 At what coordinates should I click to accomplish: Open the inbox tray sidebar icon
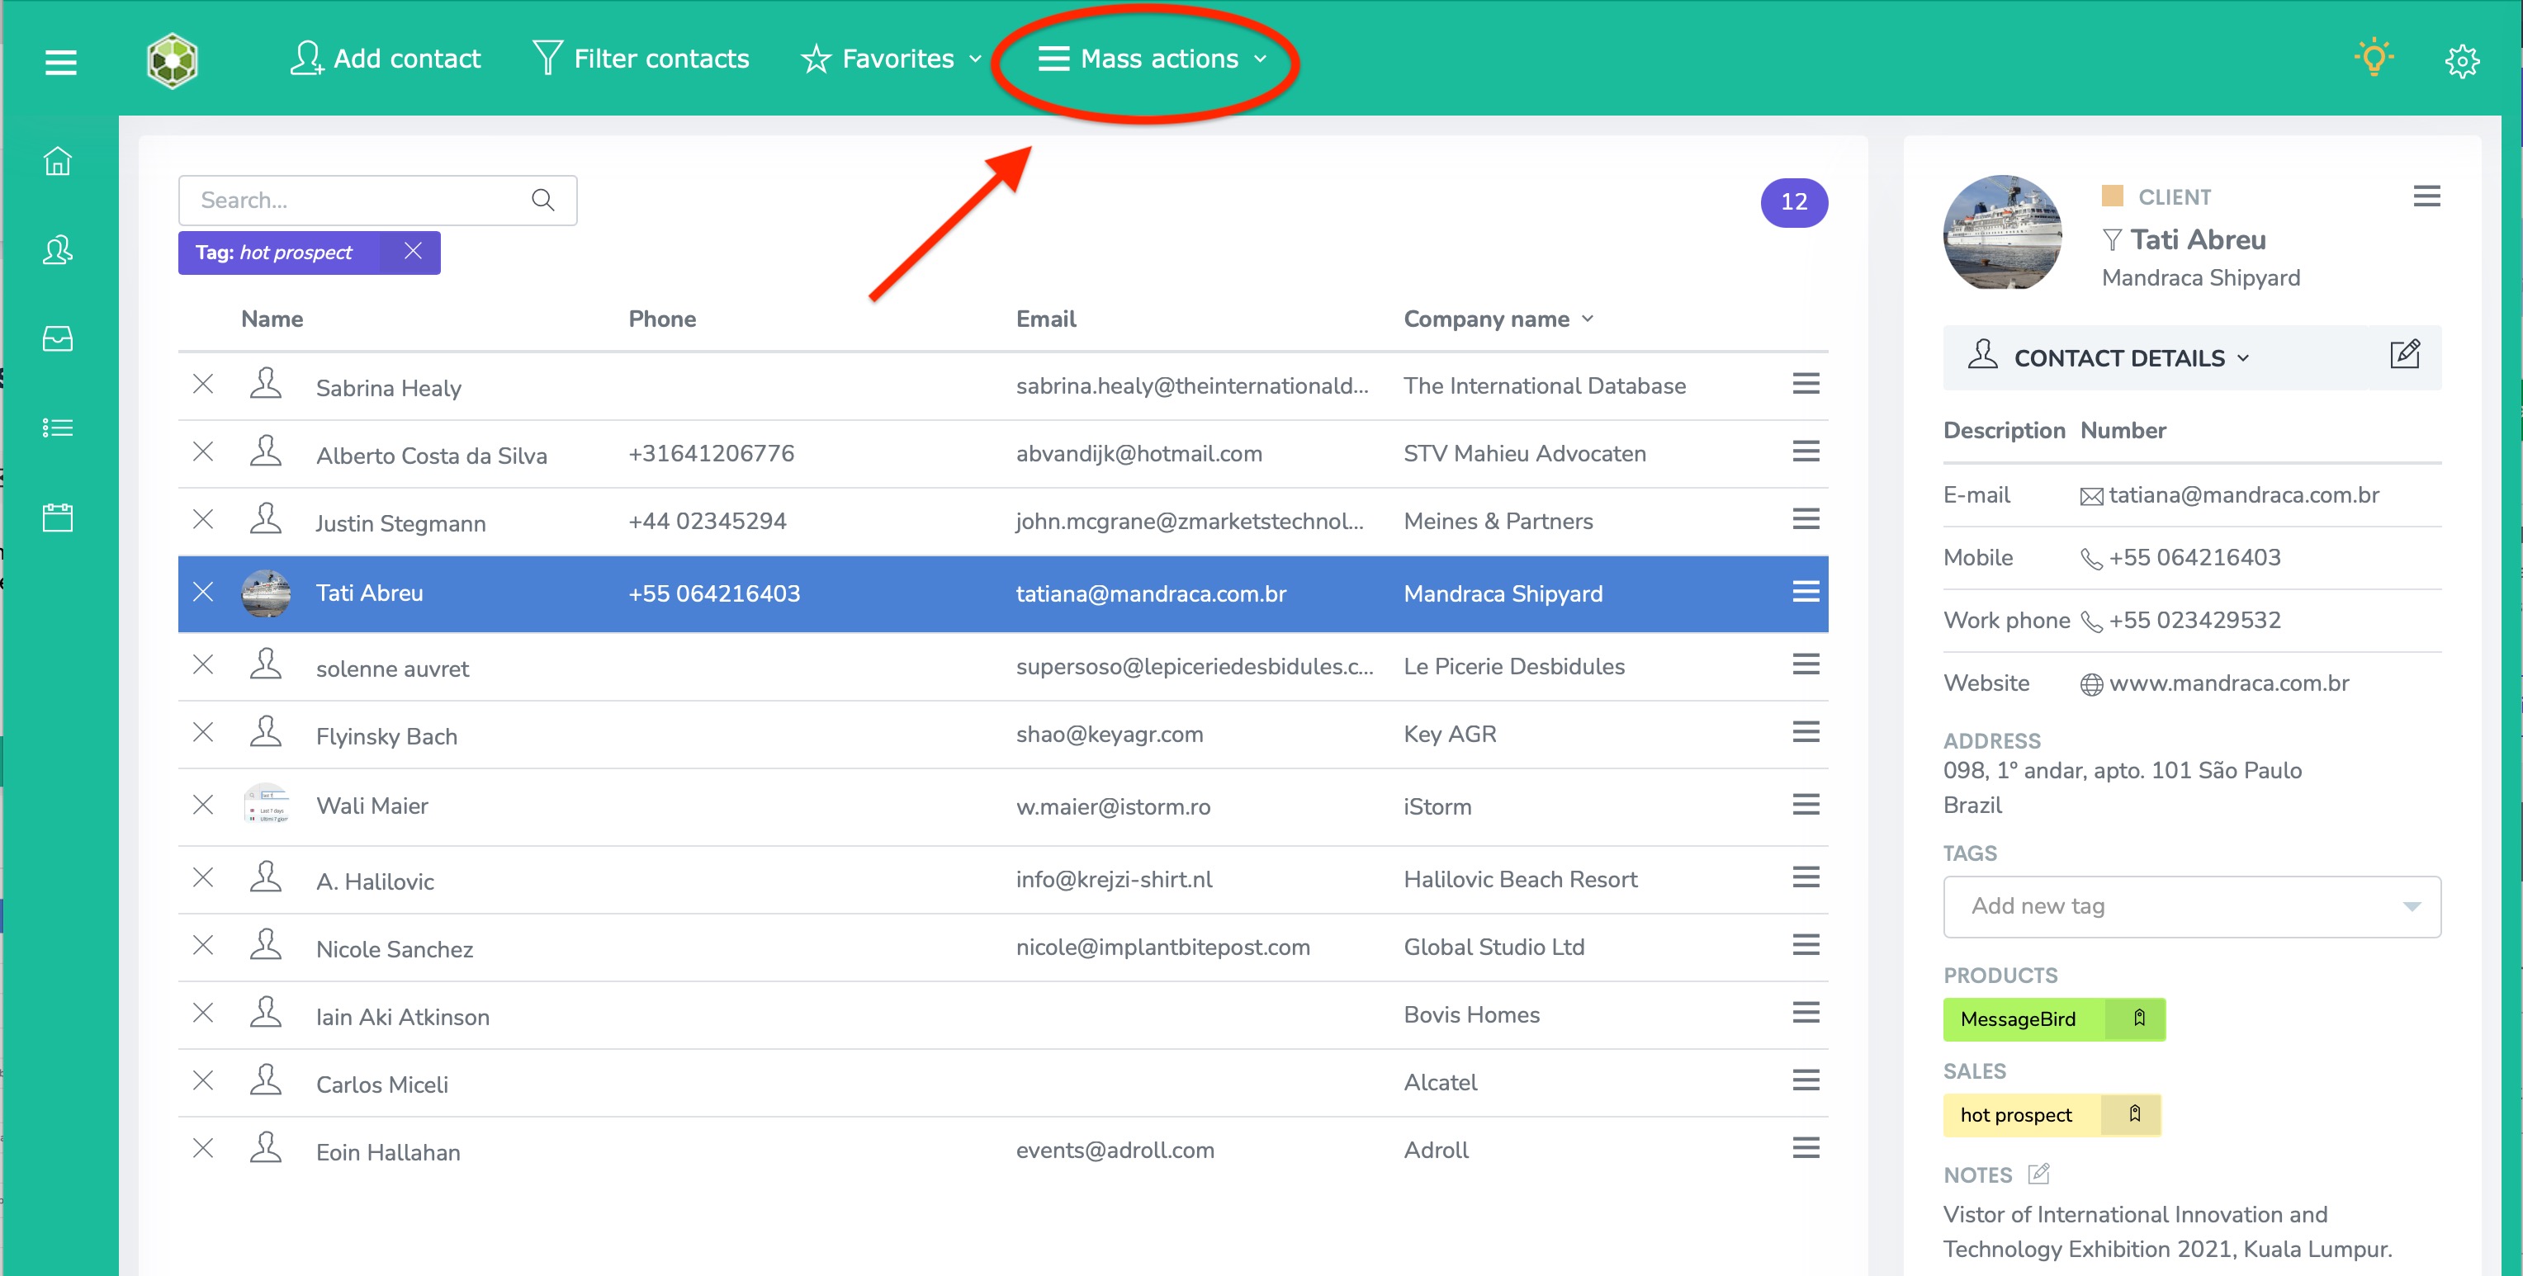pyautogui.click(x=58, y=339)
